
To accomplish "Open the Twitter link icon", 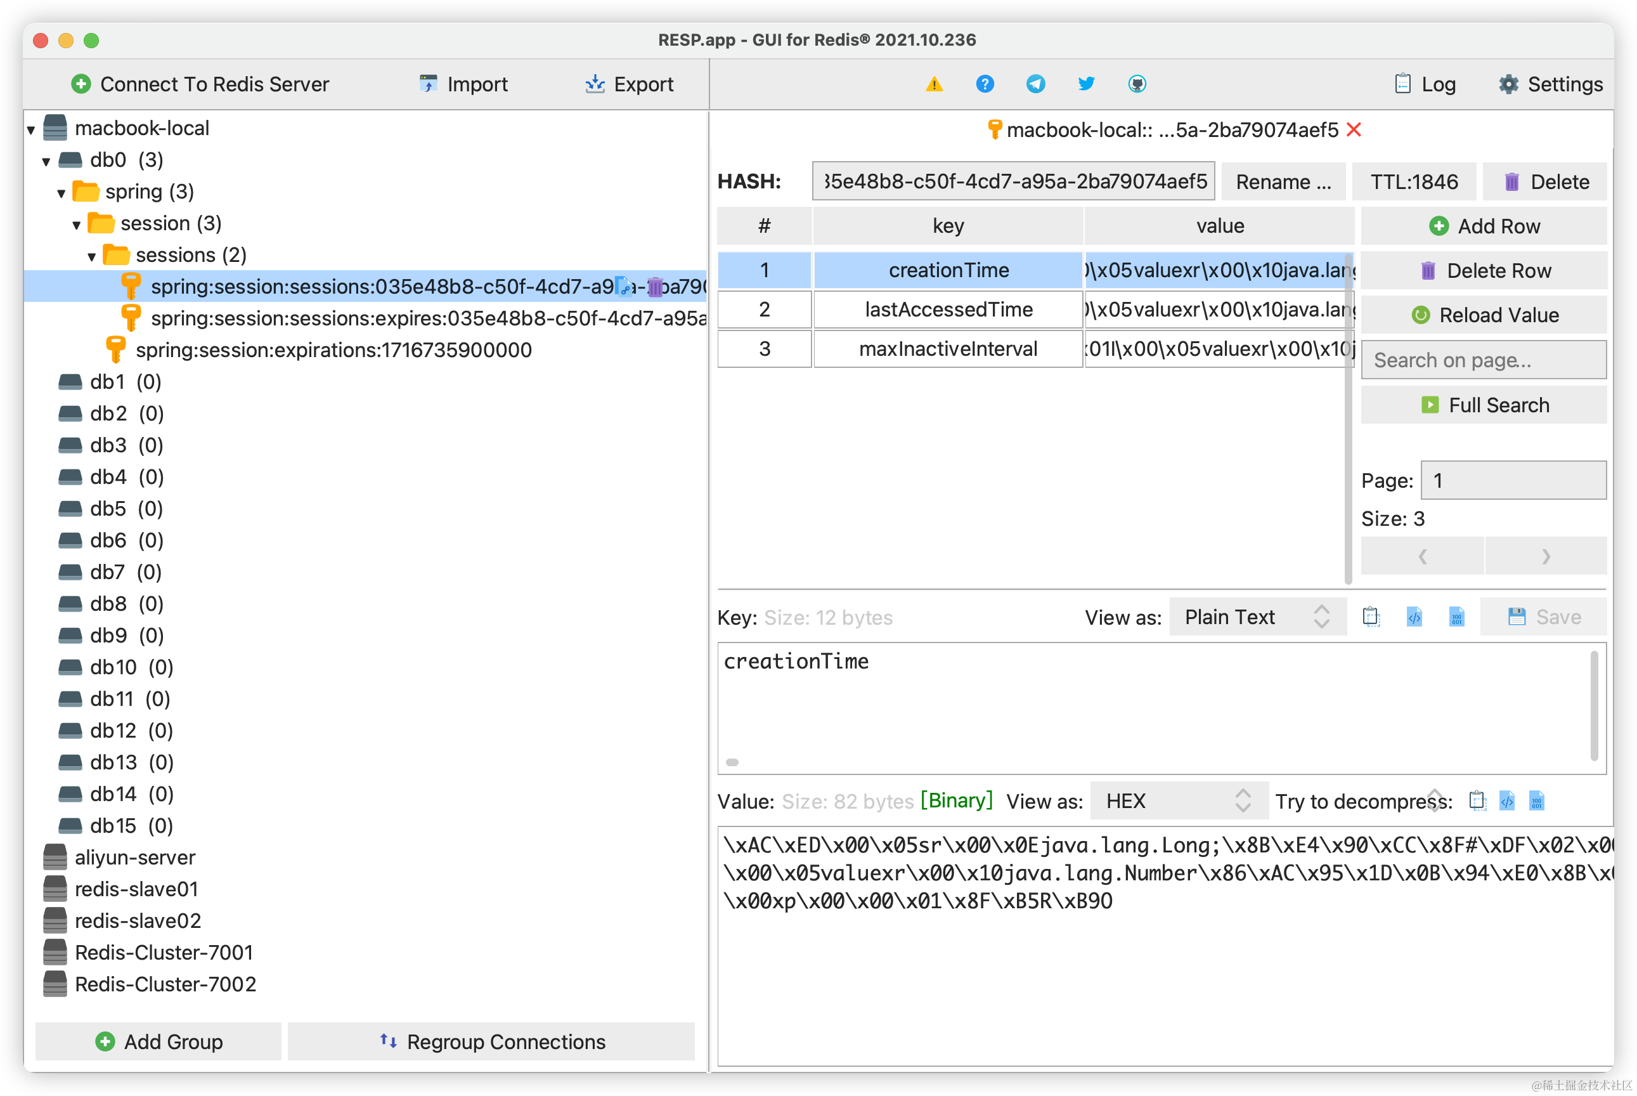I will 1086,84.
